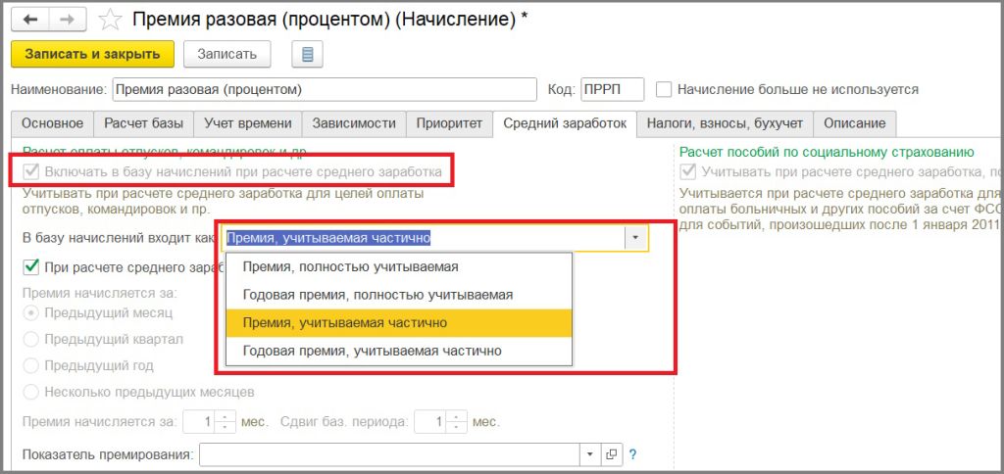Click heading Расчет пособий по социальному страхованию

(827, 153)
